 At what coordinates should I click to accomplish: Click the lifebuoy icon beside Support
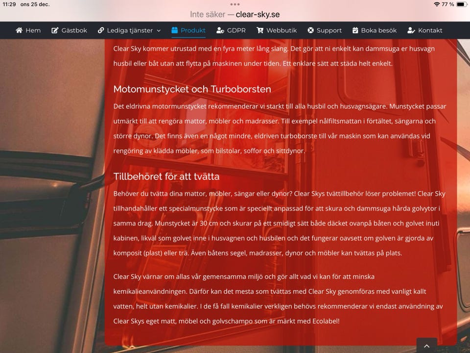point(311,30)
